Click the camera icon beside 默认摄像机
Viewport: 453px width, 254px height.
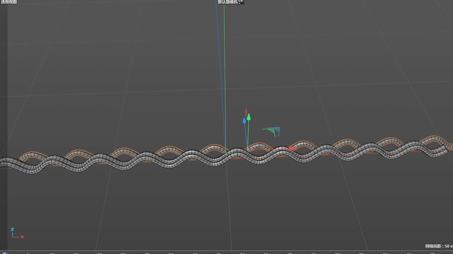point(241,2)
